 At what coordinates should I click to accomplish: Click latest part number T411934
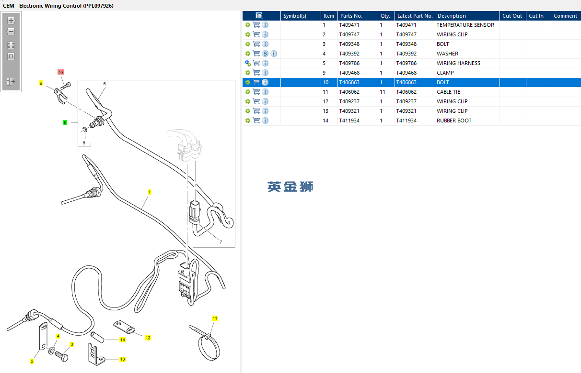pyautogui.click(x=406, y=121)
